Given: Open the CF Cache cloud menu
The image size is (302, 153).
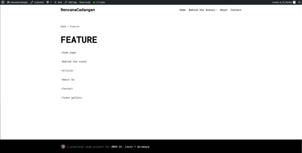Looking at the screenshot, I should tap(99, 2).
